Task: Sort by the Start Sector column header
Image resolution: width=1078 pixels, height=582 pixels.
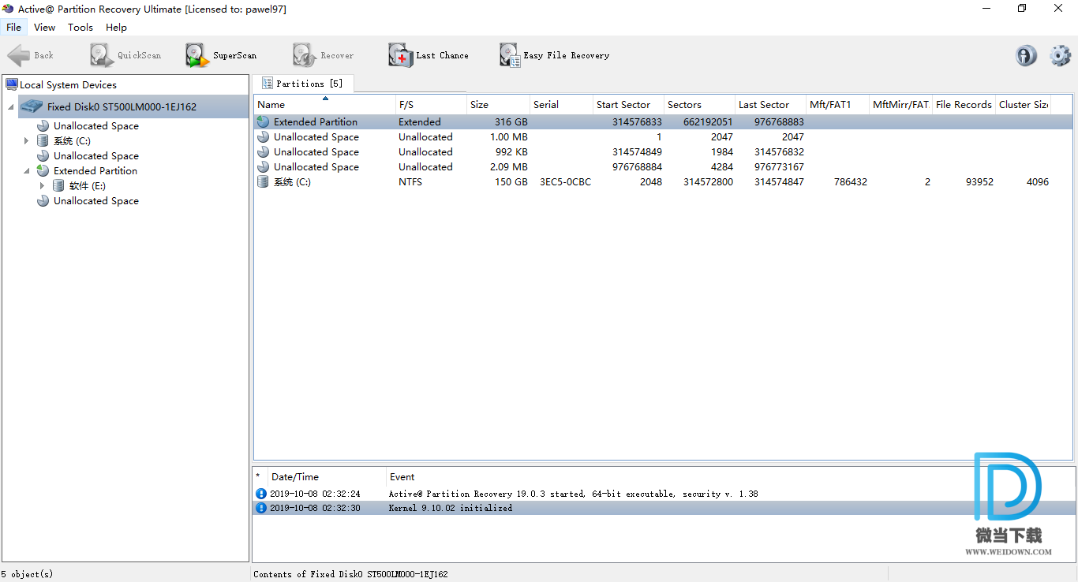Action: point(628,104)
